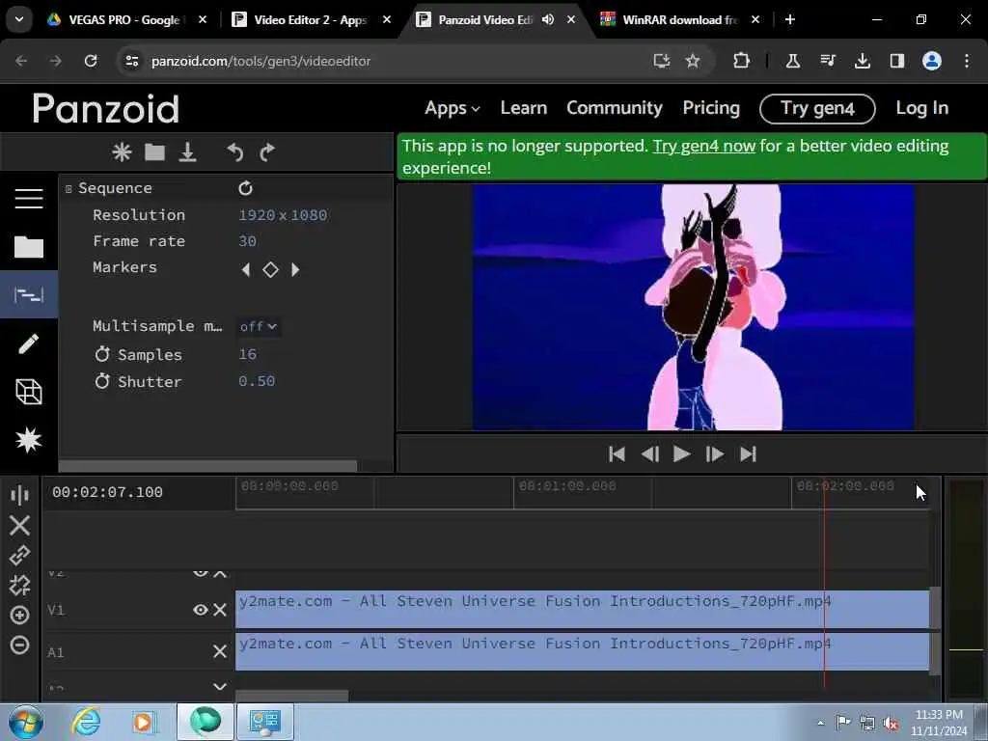The height and width of the screenshot is (741, 988).
Task: Follow the Try gen4 now link
Action: tap(703, 146)
